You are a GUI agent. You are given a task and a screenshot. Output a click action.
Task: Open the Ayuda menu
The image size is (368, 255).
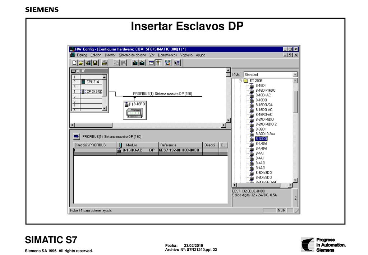coord(201,55)
